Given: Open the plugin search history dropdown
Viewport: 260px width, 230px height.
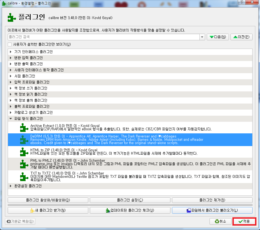Looking at the screenshot, I should (202, 37).
